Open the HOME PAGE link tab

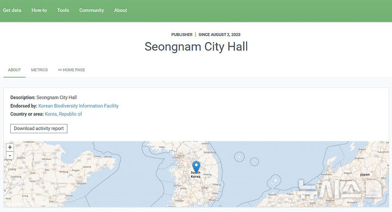[x=71, y=70]
